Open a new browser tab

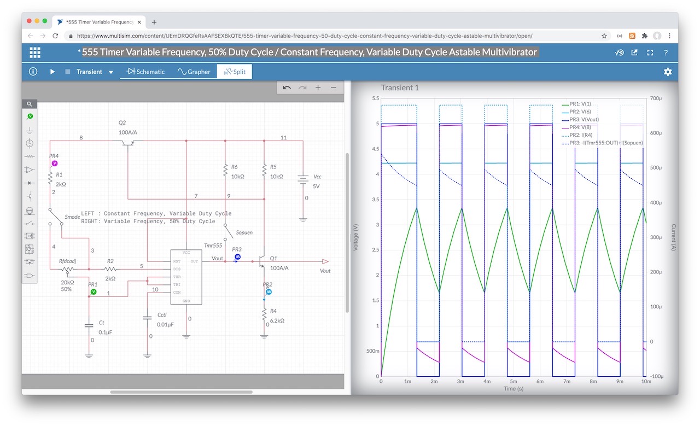point(154,22)
